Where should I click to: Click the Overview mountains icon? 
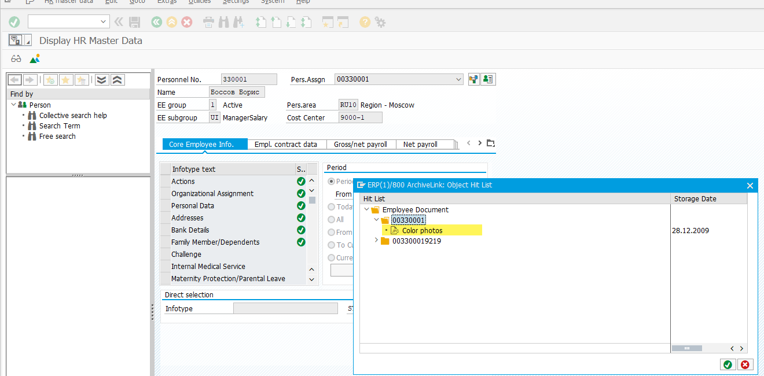(35, 58)
